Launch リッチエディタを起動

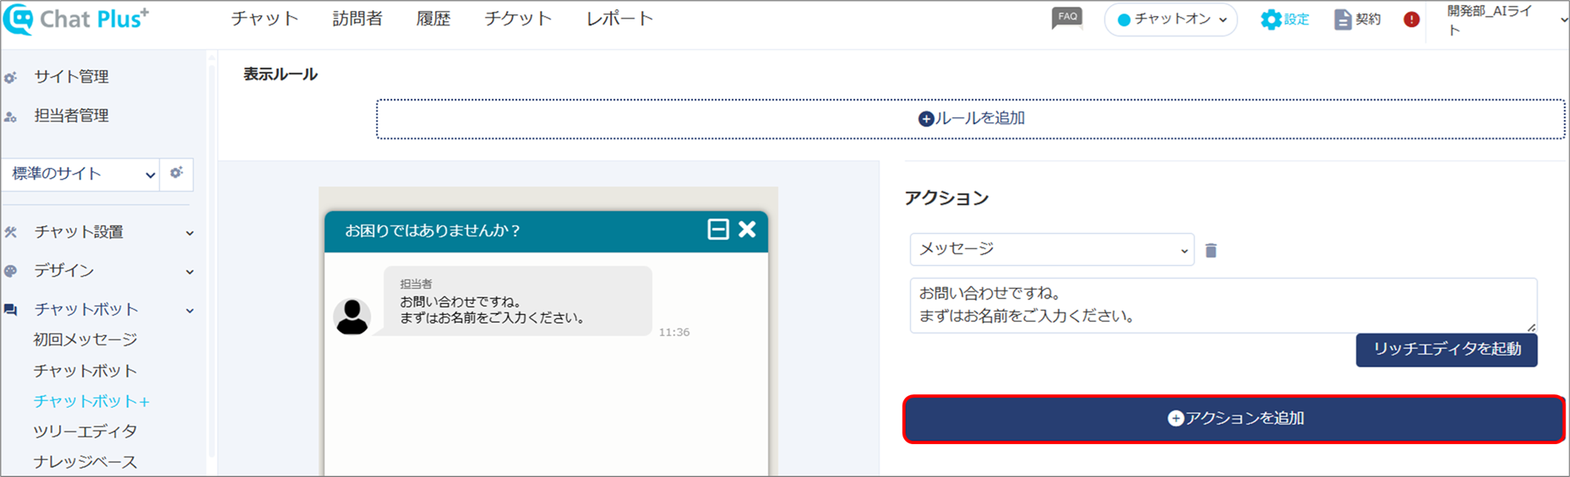1447,350
